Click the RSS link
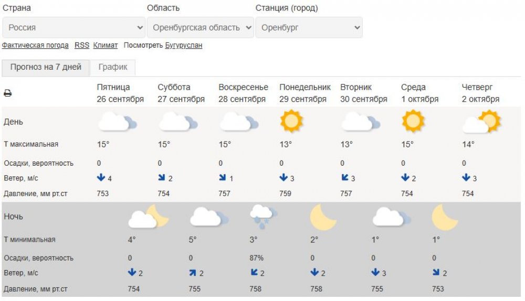Viewport: 525px width, 301px height. coord(82,46)
